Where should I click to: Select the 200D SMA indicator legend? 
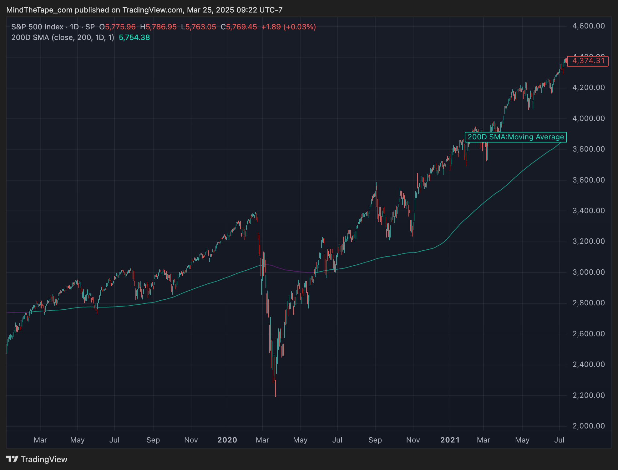(x=63, y=37)
